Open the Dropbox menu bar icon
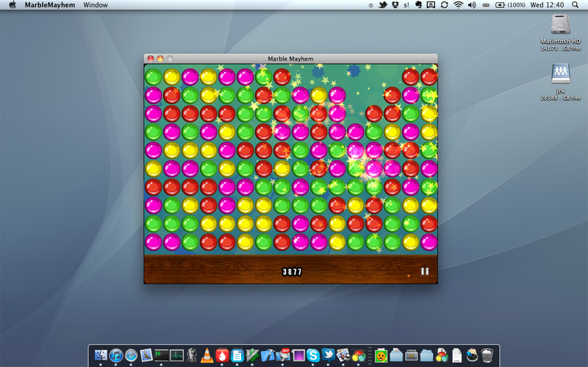Screen dimensions: 588x367 tap(395, 5)
